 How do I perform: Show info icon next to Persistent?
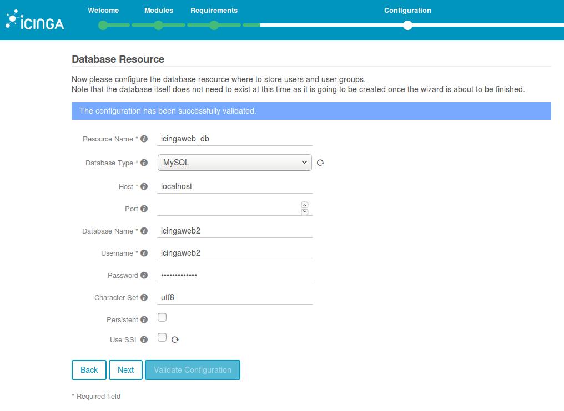144,319
